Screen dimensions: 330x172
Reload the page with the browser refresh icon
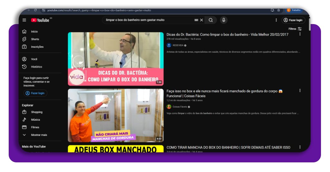click(35, 10)
